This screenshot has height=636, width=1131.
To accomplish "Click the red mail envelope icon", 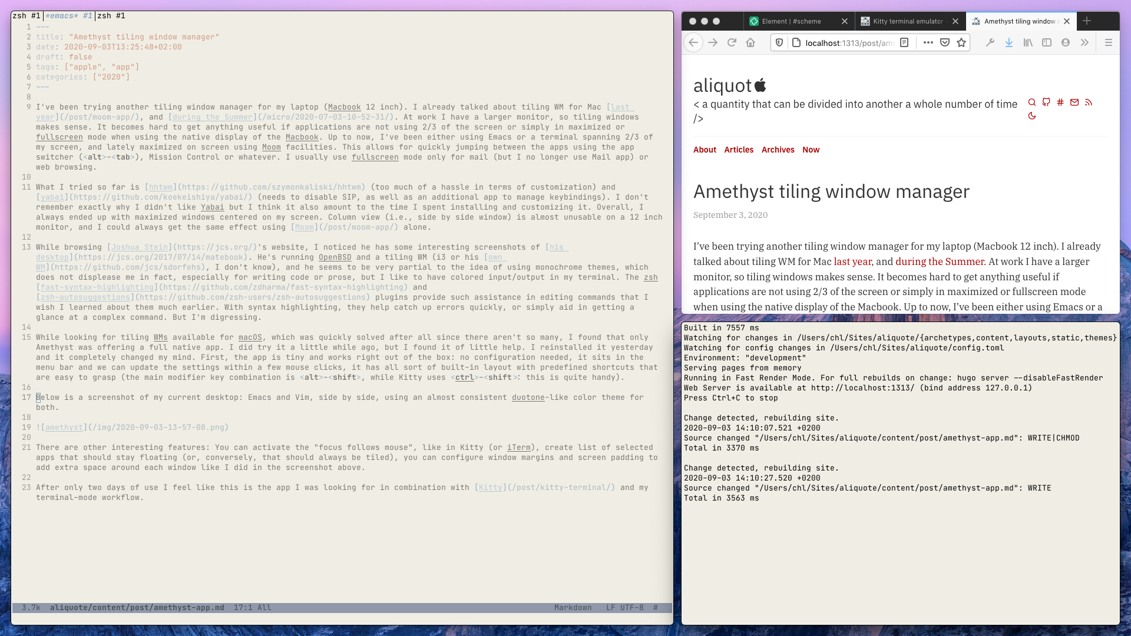I will click(1074, 102).
